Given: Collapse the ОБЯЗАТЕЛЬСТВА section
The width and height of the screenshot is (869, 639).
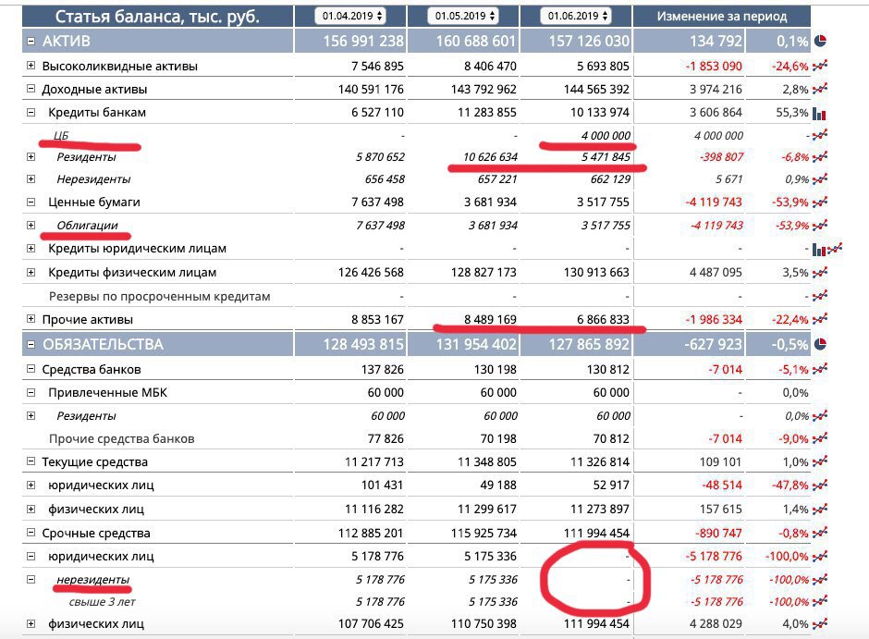Looking at the screenshot, I should pos(31,344).
